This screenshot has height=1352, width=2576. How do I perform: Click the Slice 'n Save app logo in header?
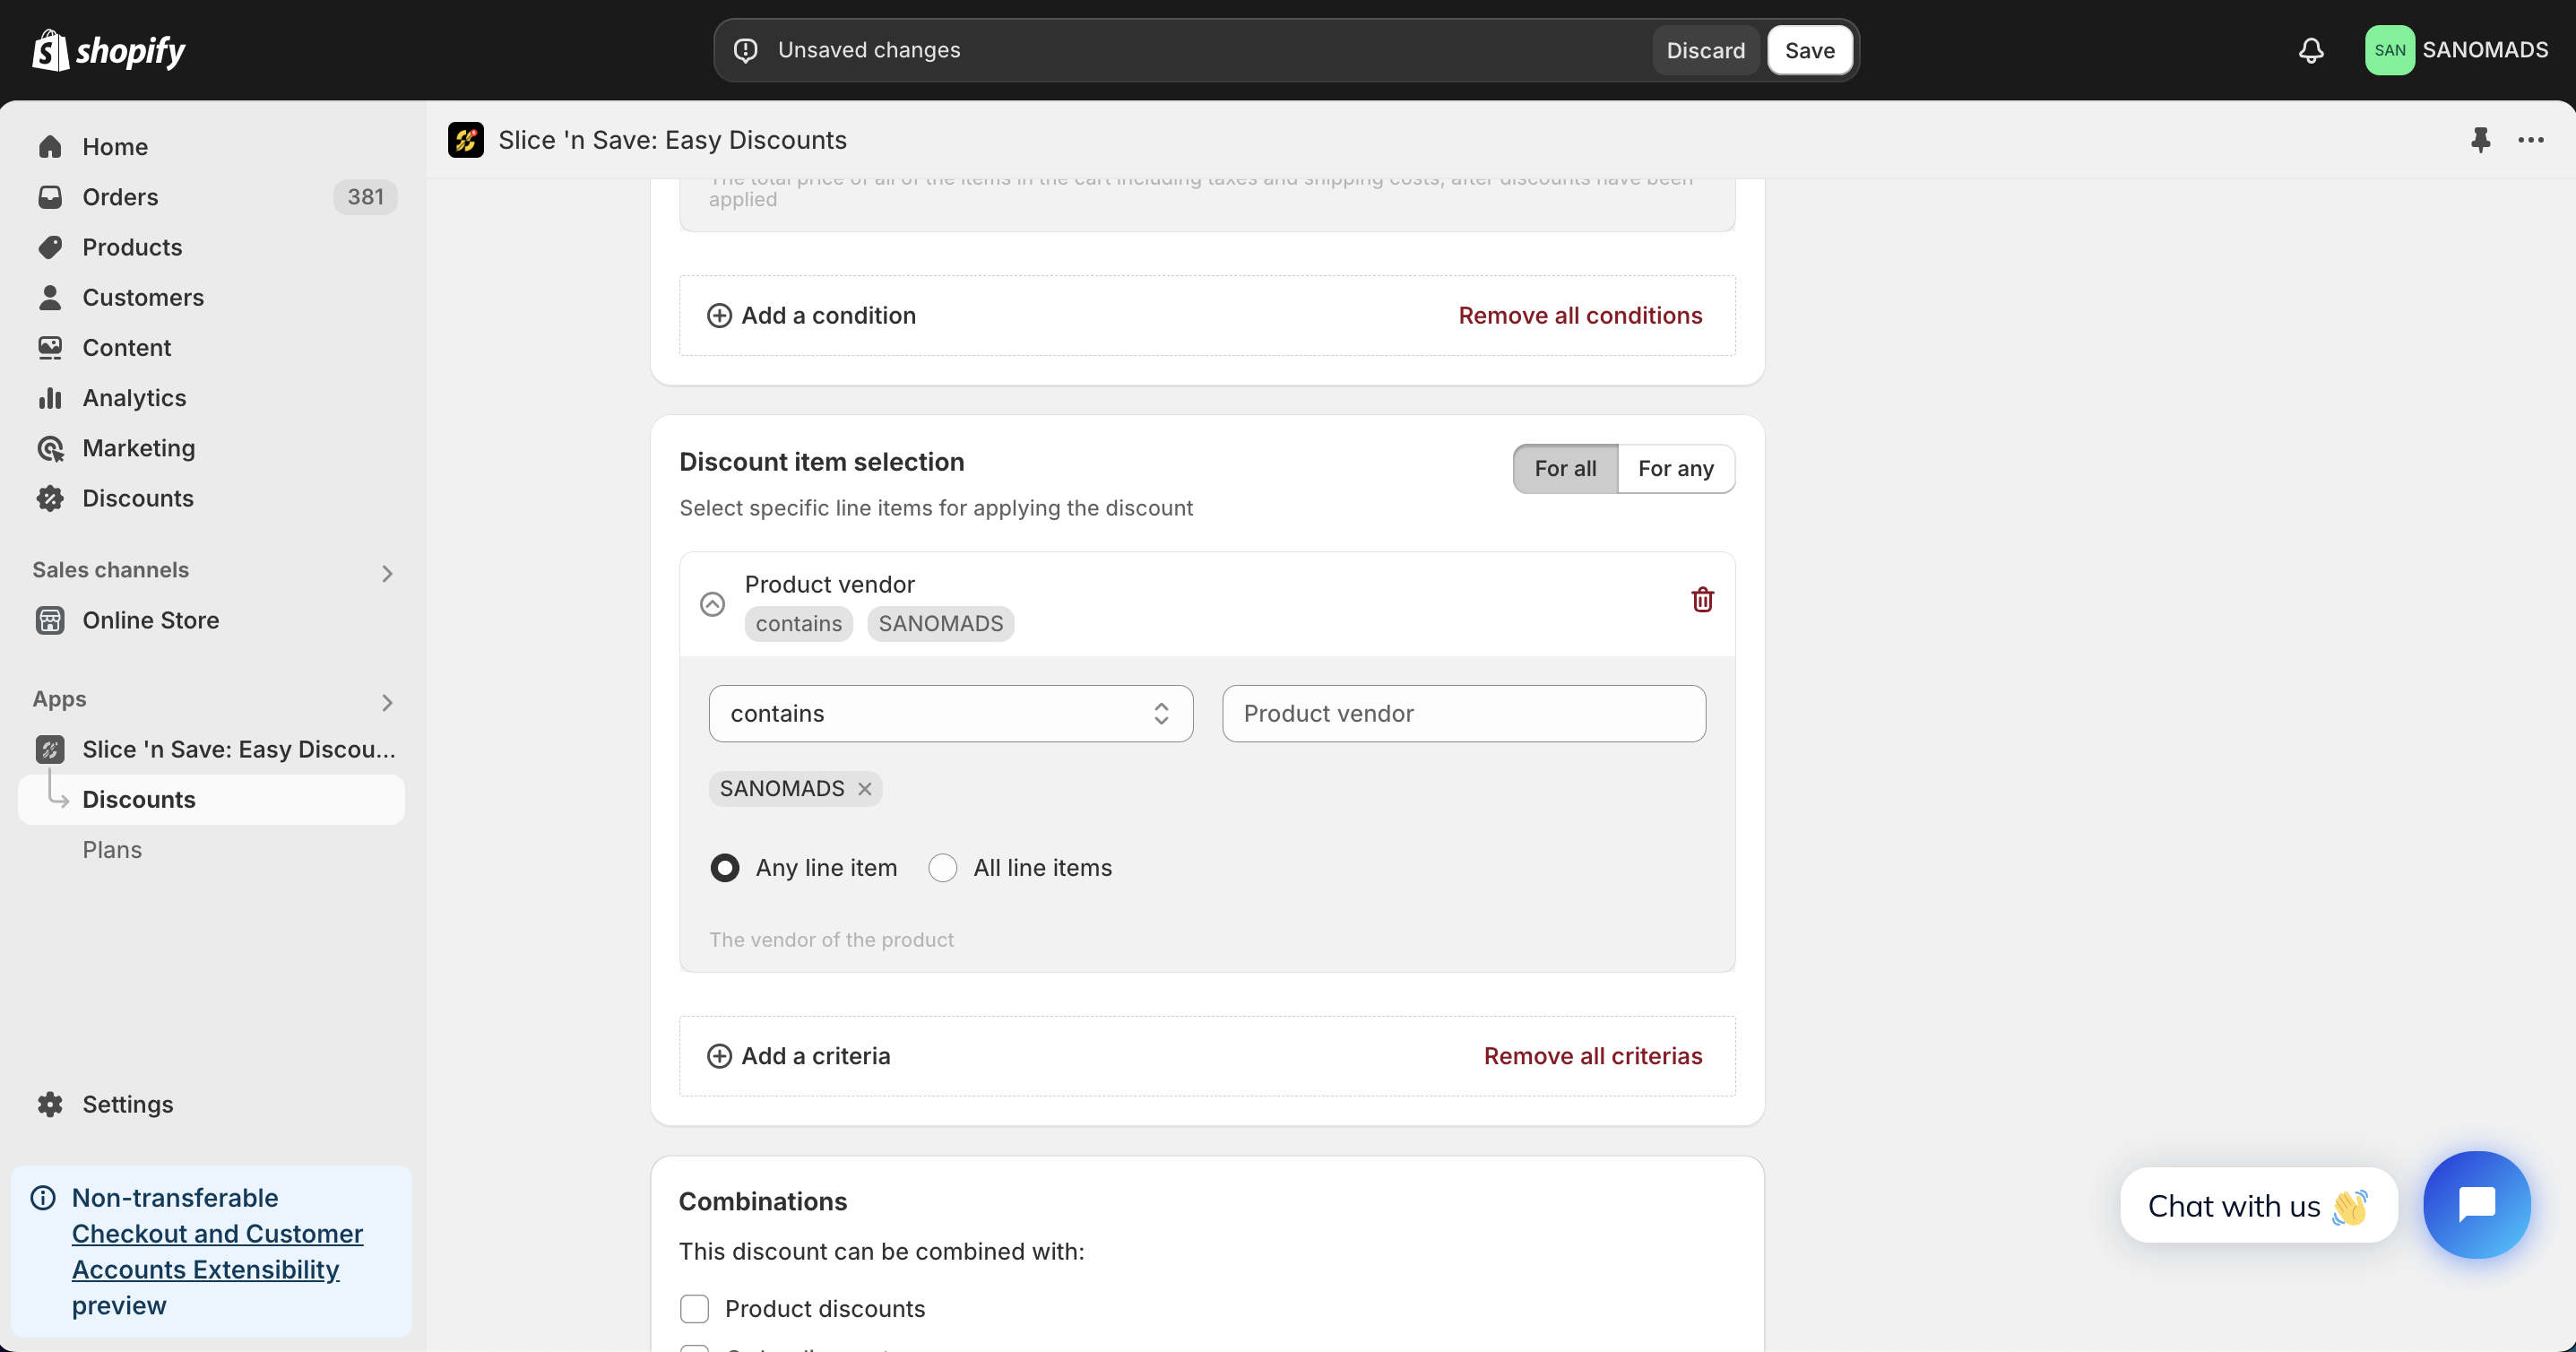[466, 140]
